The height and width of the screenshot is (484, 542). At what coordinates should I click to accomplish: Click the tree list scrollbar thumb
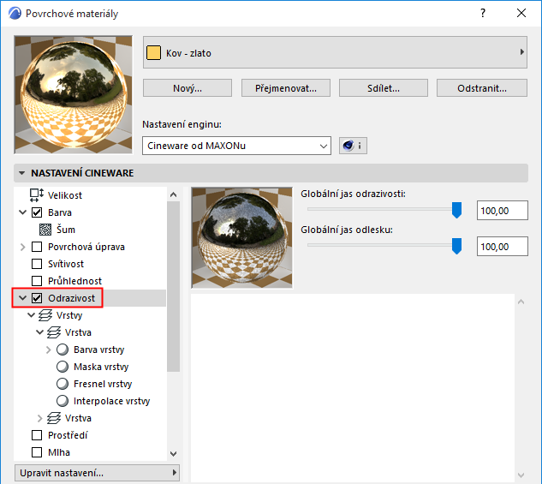click(x=174, y=287)
